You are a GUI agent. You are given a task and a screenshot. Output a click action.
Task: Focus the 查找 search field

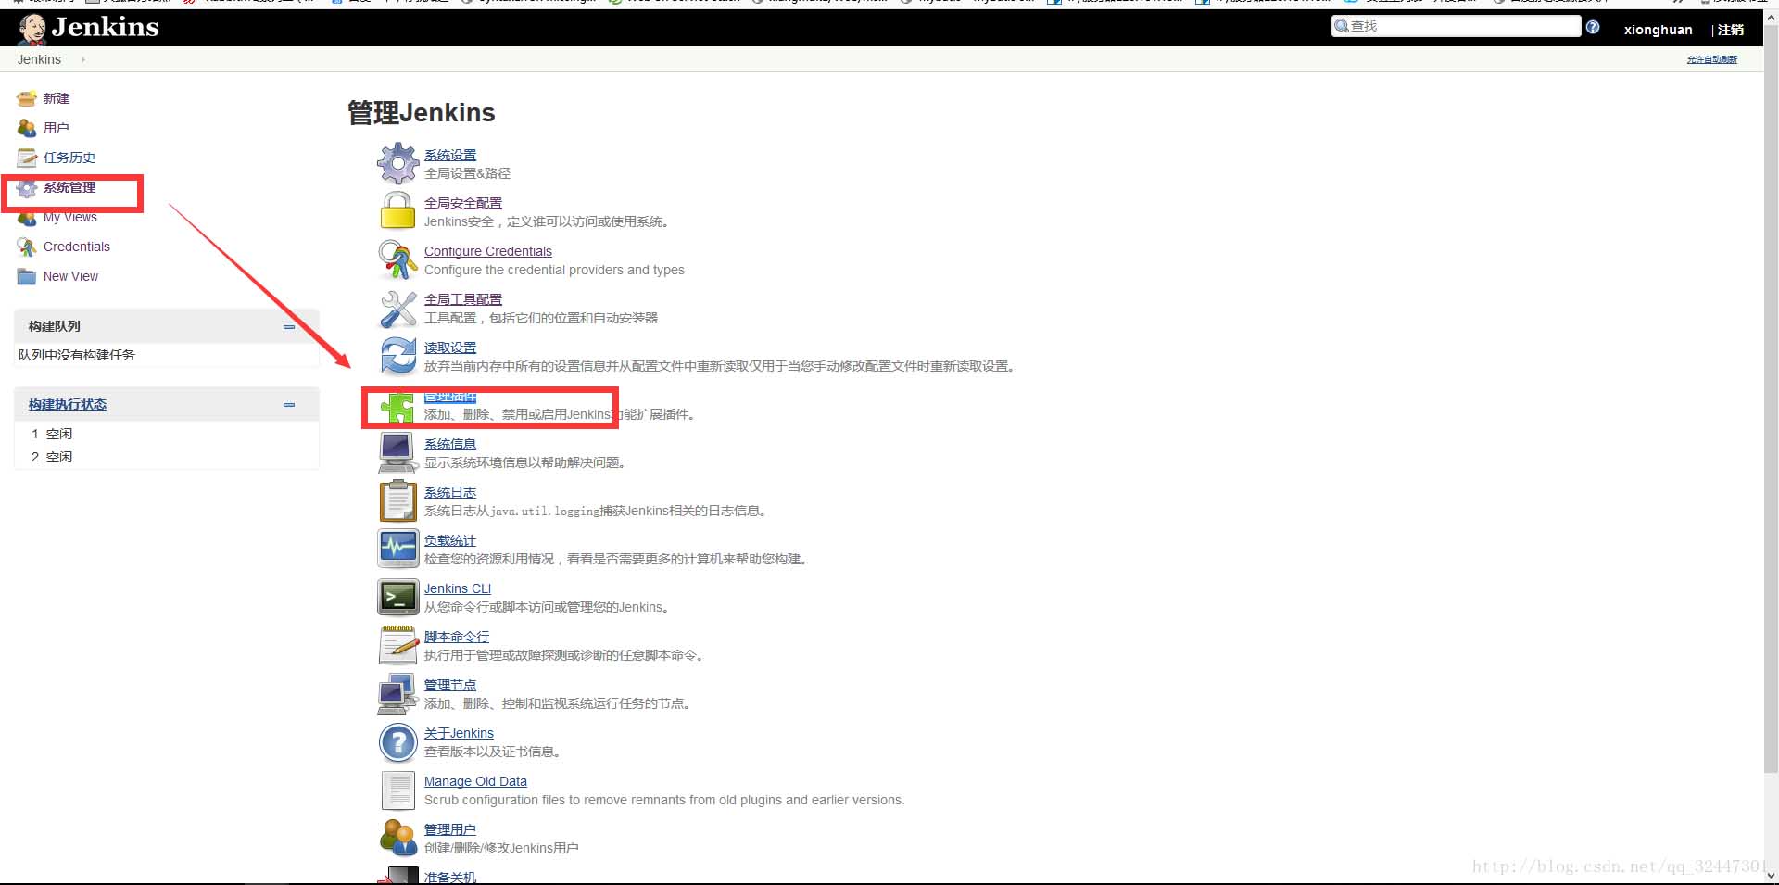tap(1457, 26)
